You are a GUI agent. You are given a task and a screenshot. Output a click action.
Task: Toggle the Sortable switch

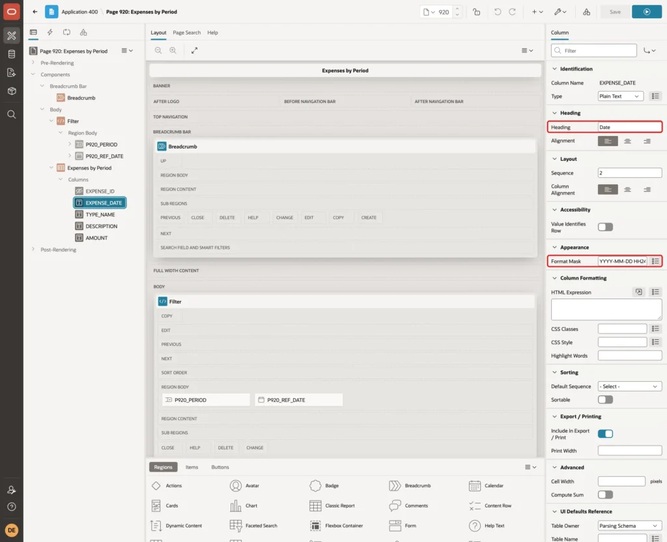[605, 399]
